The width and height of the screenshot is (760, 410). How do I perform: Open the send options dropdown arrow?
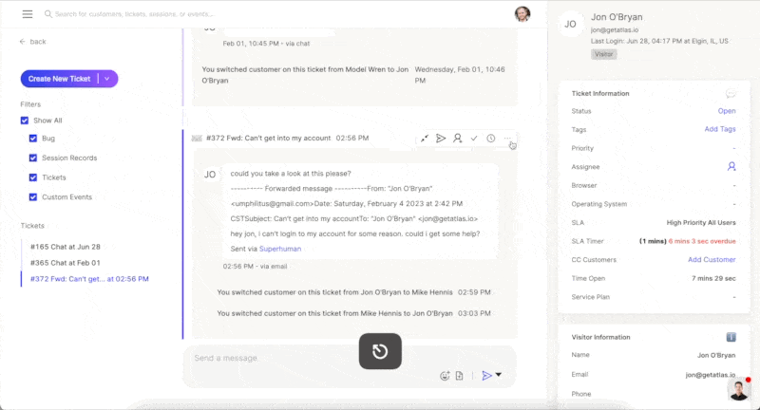pos(498,375)
